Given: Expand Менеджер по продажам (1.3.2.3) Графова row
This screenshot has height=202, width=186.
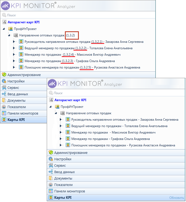Looking at the screenshot, I should pyautogui.click(x=14, y=61).
